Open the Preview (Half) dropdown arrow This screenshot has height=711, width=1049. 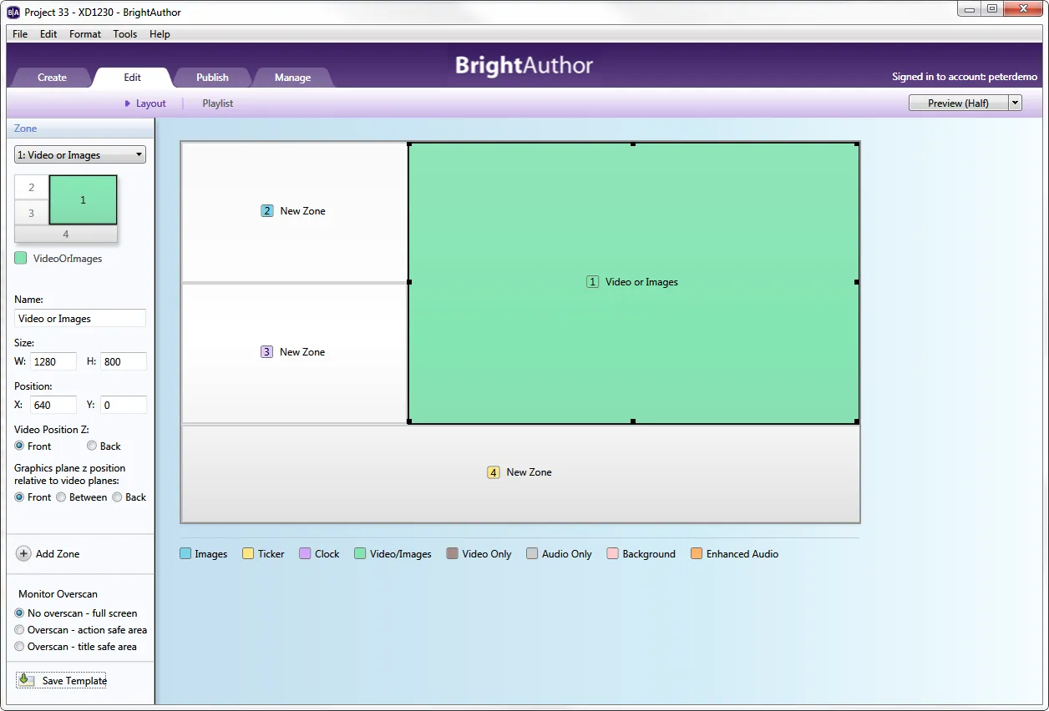click(1016, 103)
